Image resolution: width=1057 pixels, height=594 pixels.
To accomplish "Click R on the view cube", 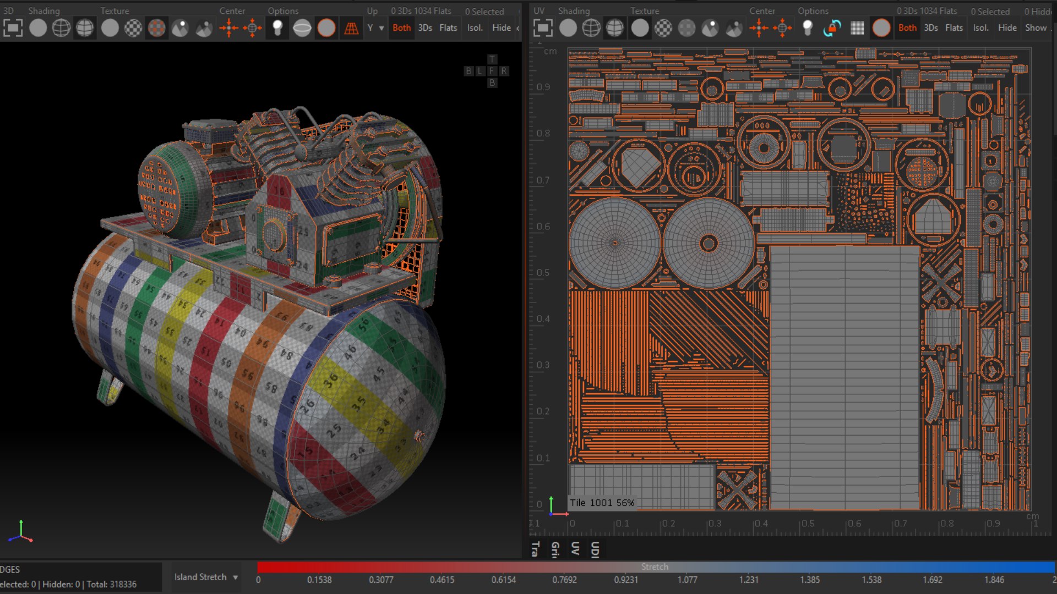I will (504, 71).
